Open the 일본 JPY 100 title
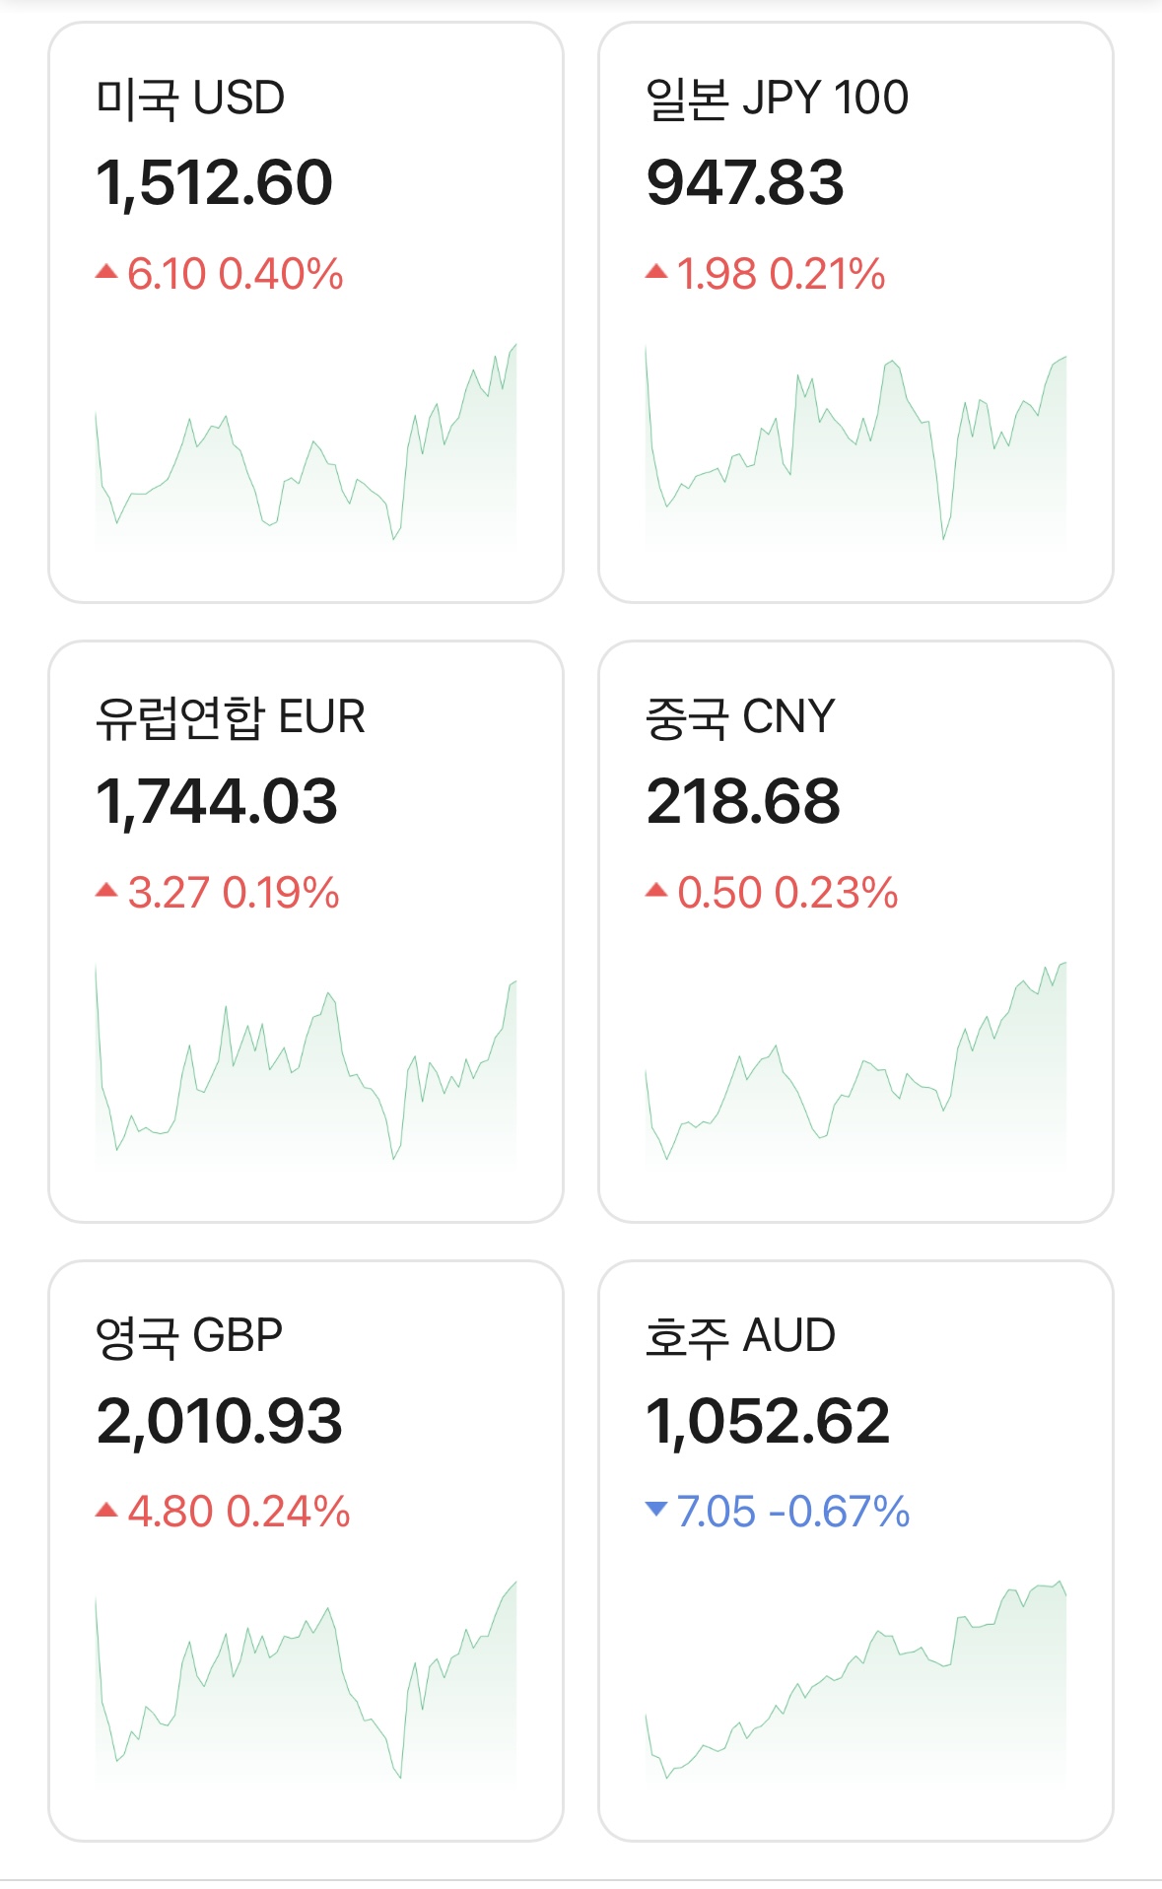1162x1889 pixels. point(777,99)
